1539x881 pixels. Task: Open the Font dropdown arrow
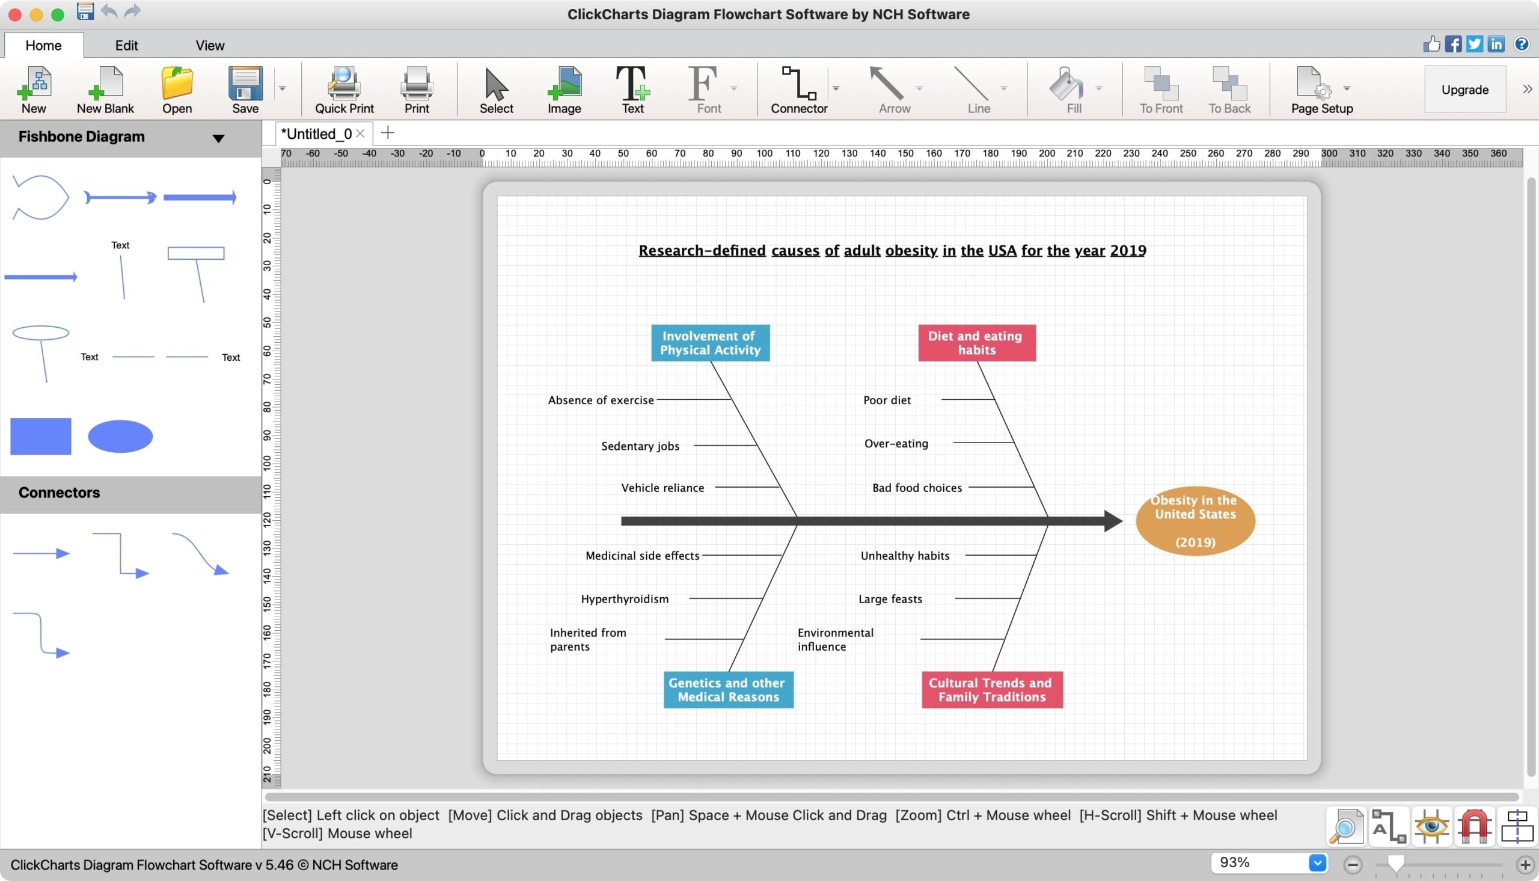(733, 88)
